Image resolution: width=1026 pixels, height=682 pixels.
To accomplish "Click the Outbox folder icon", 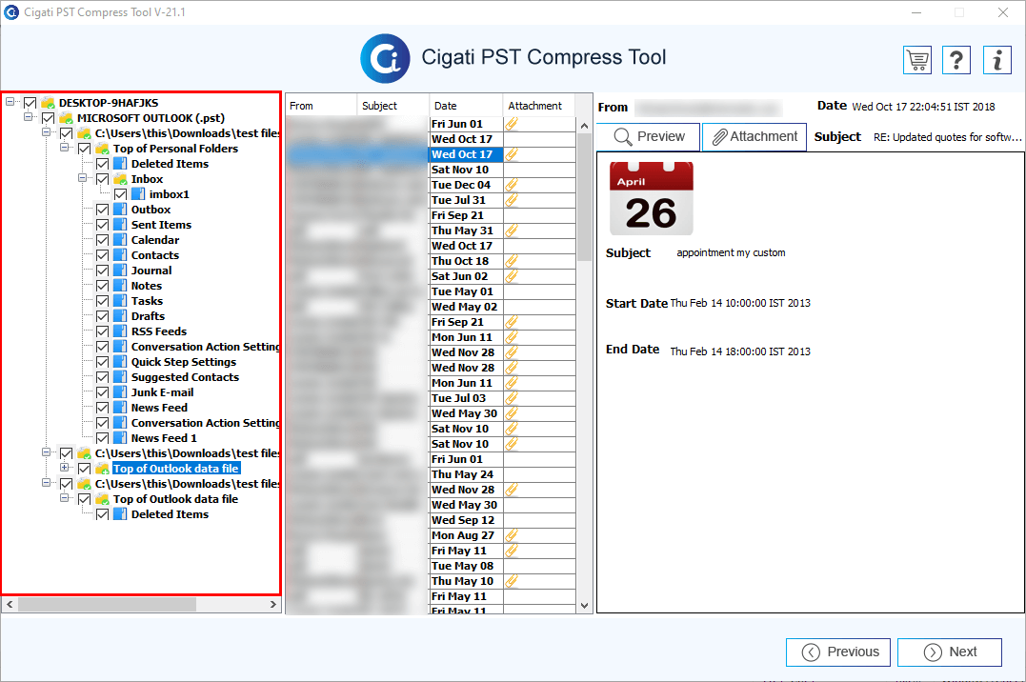I will pos(120,210).
